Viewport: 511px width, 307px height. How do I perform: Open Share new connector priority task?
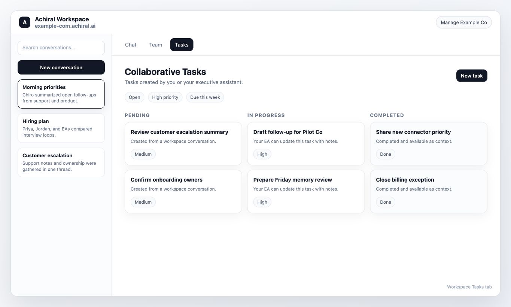tap(429, 144)
